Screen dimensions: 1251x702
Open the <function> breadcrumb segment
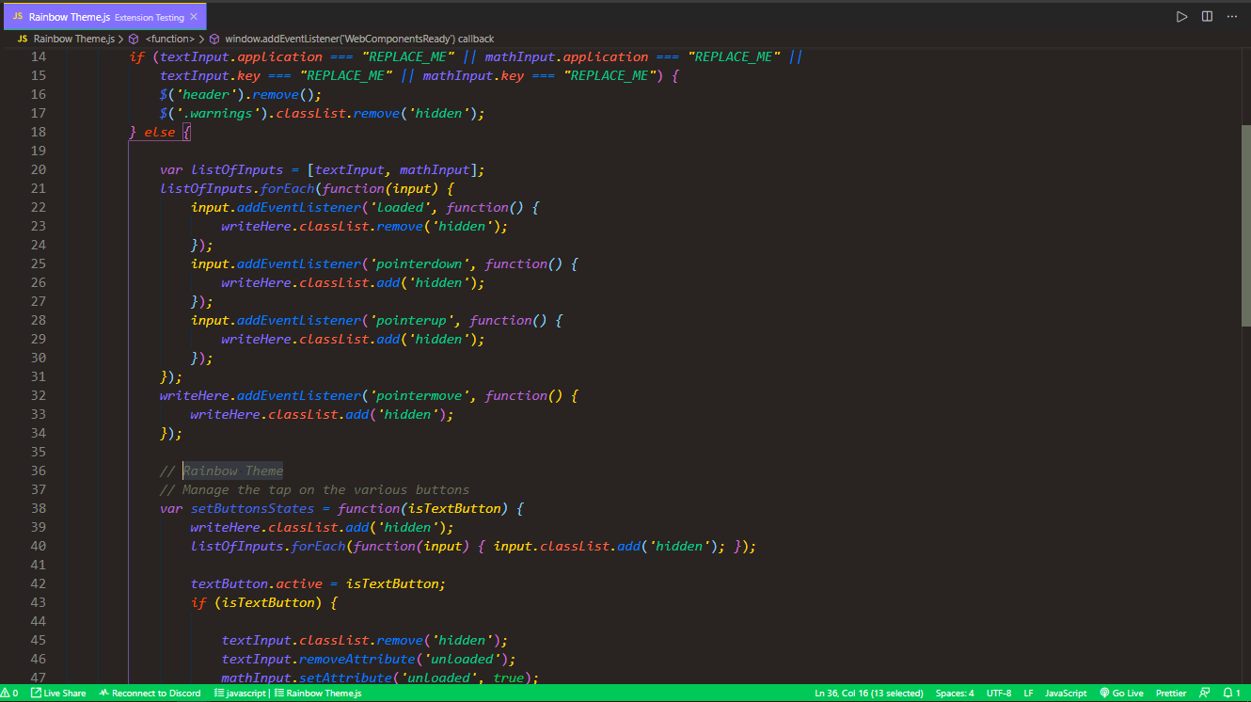[169, 39]
